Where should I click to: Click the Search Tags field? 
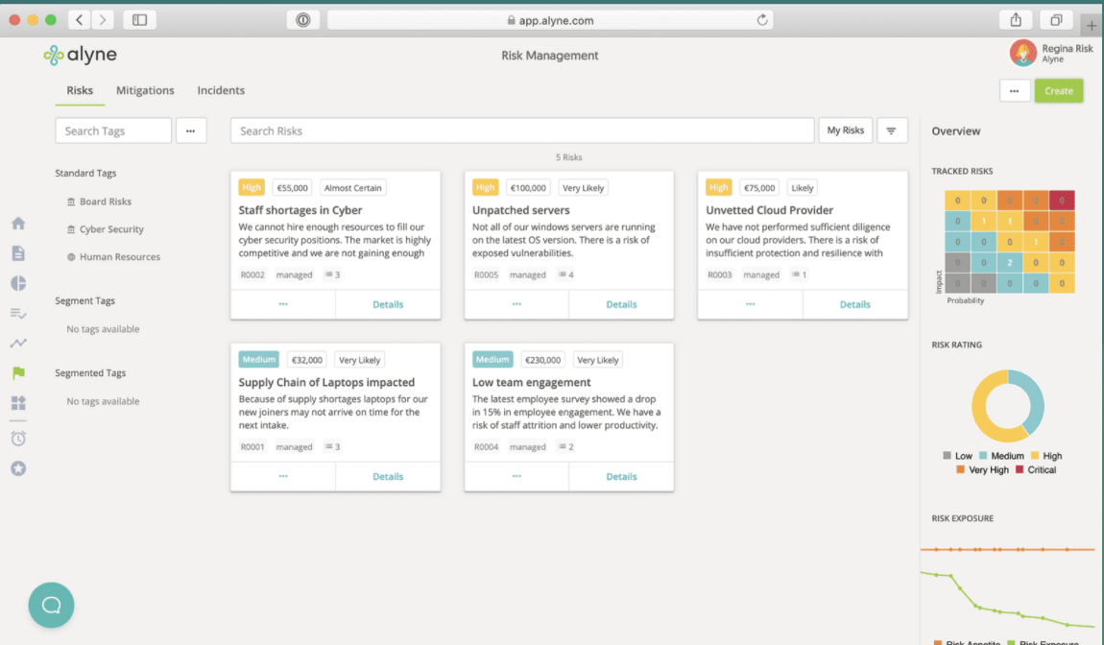(113, 131)
